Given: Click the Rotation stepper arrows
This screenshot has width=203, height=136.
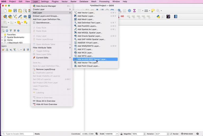Looking at the screenshot, I should [x=168, y=134].
